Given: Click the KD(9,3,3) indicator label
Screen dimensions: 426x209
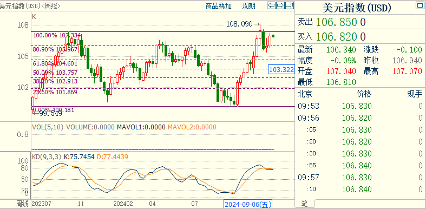Looking at the screenshot, I should (47, 157).
